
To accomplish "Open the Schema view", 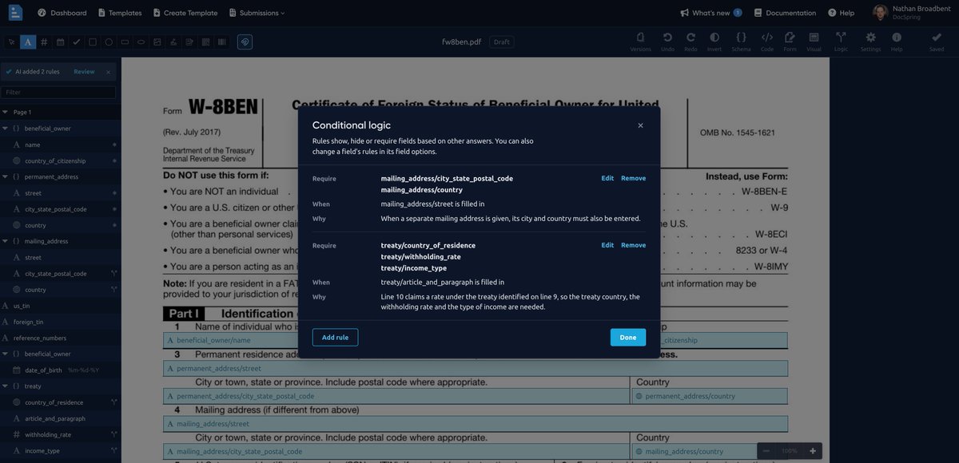I will [x=741, y=42].
